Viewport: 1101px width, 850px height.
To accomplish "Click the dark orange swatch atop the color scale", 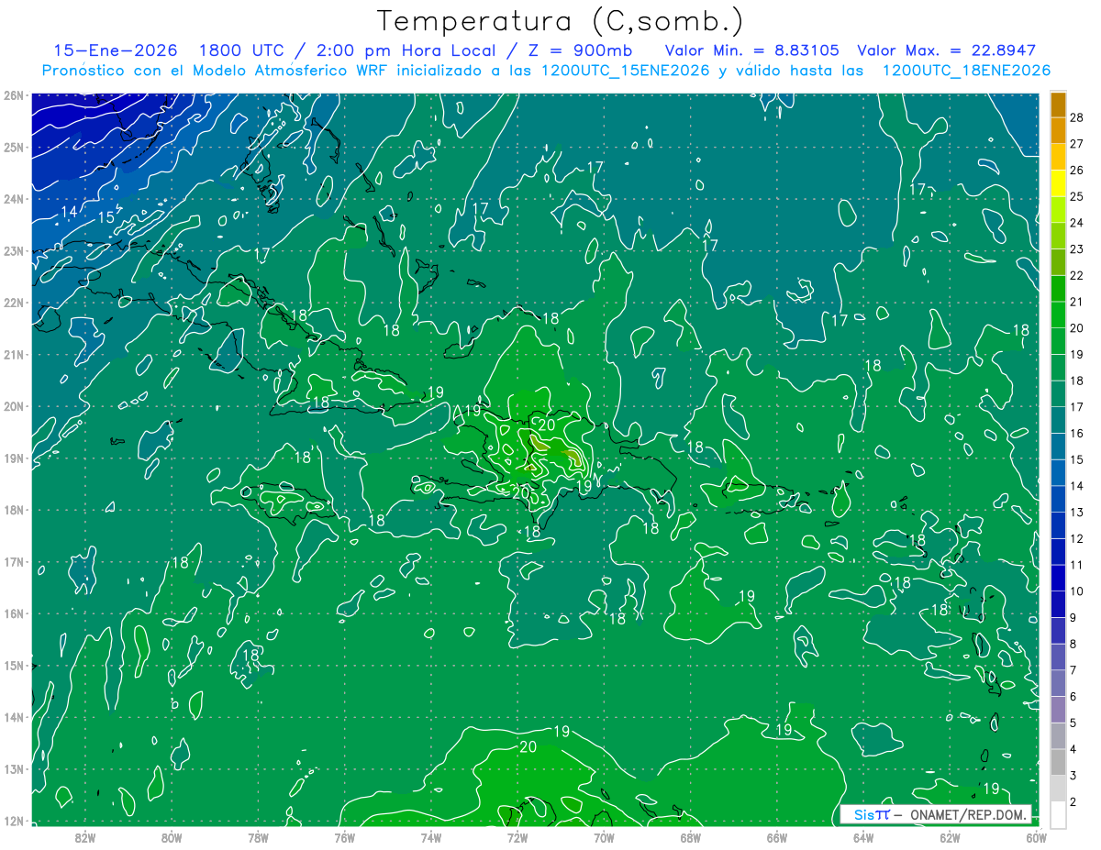I will 1058,105.
